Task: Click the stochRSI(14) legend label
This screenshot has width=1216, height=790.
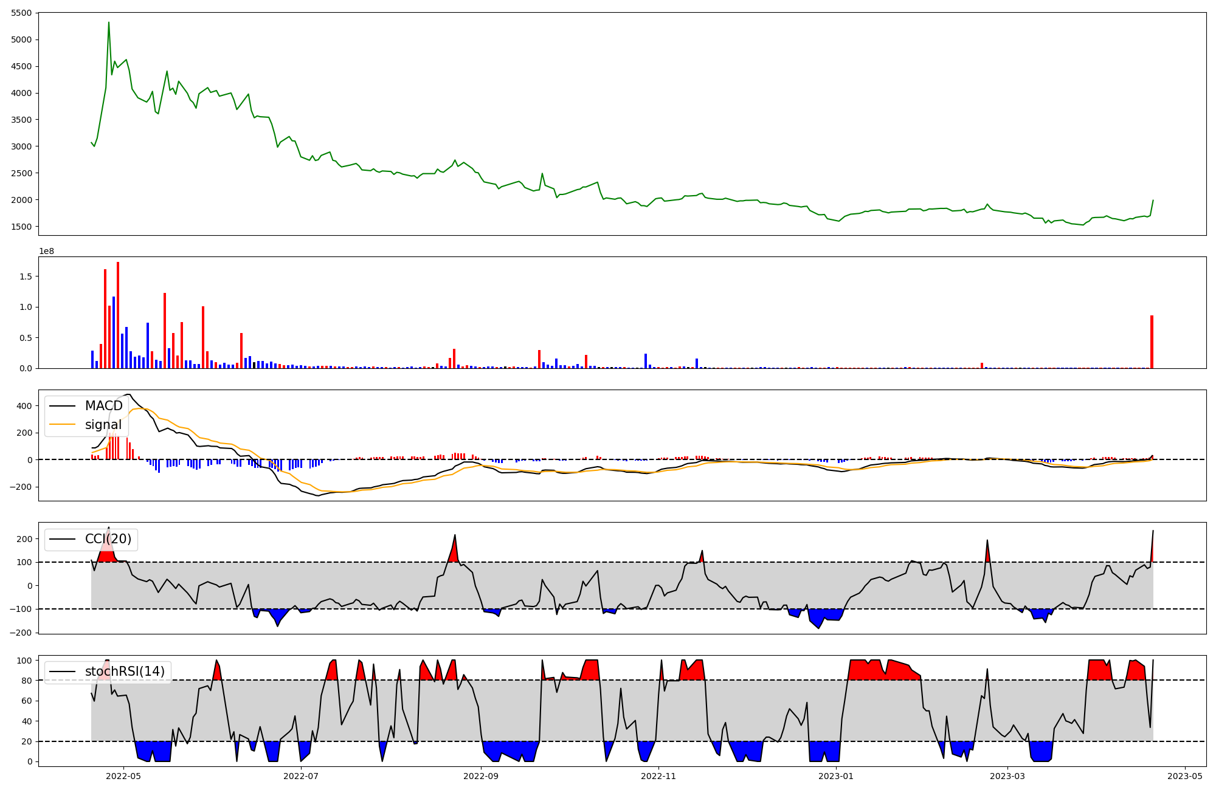Action: tap(125, 671)
